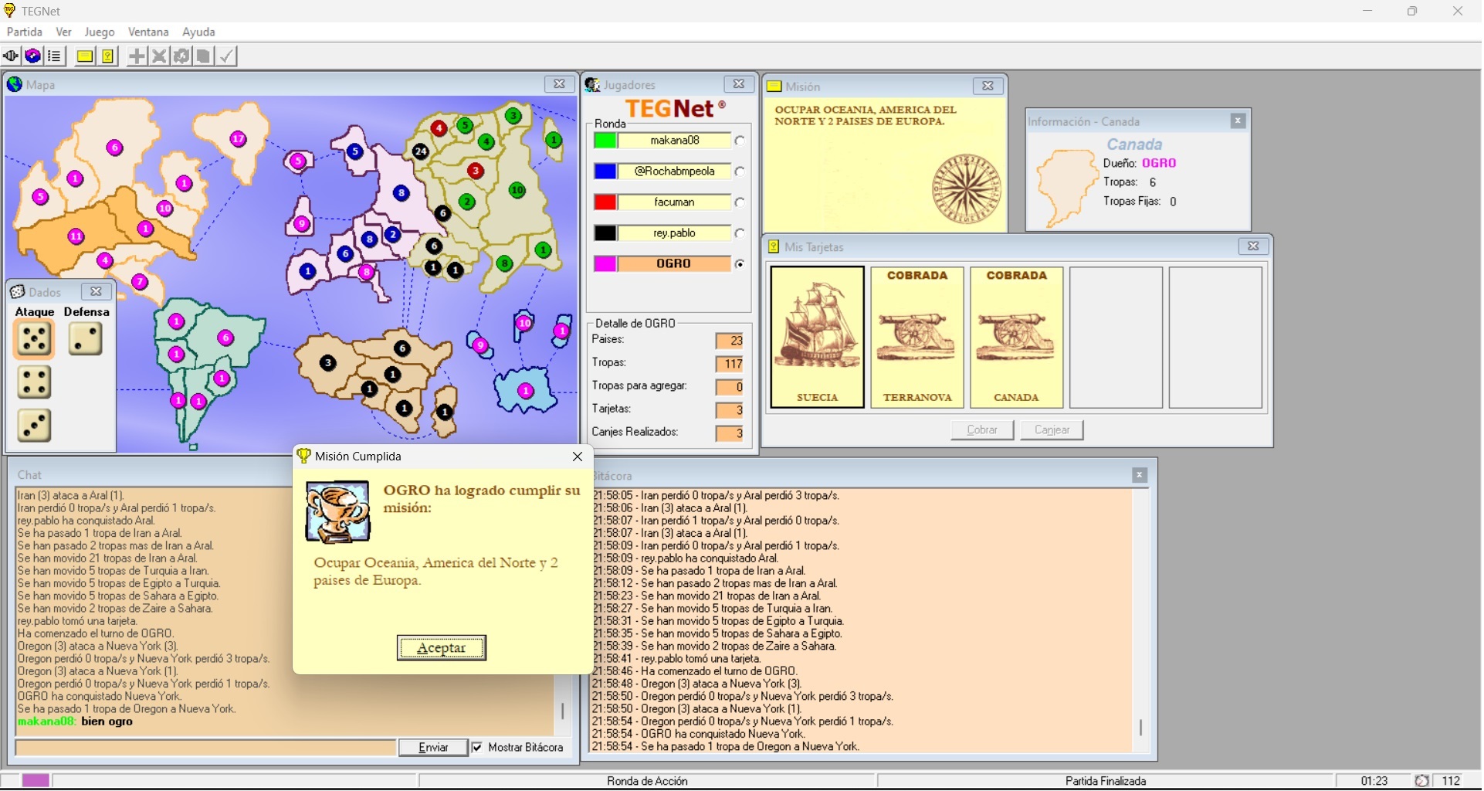Click the OGRO player name bar

click(674, 264)
